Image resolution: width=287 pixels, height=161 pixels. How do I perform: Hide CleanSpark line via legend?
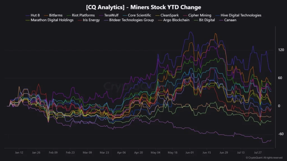pyautogui.click(x=167, y=15)
